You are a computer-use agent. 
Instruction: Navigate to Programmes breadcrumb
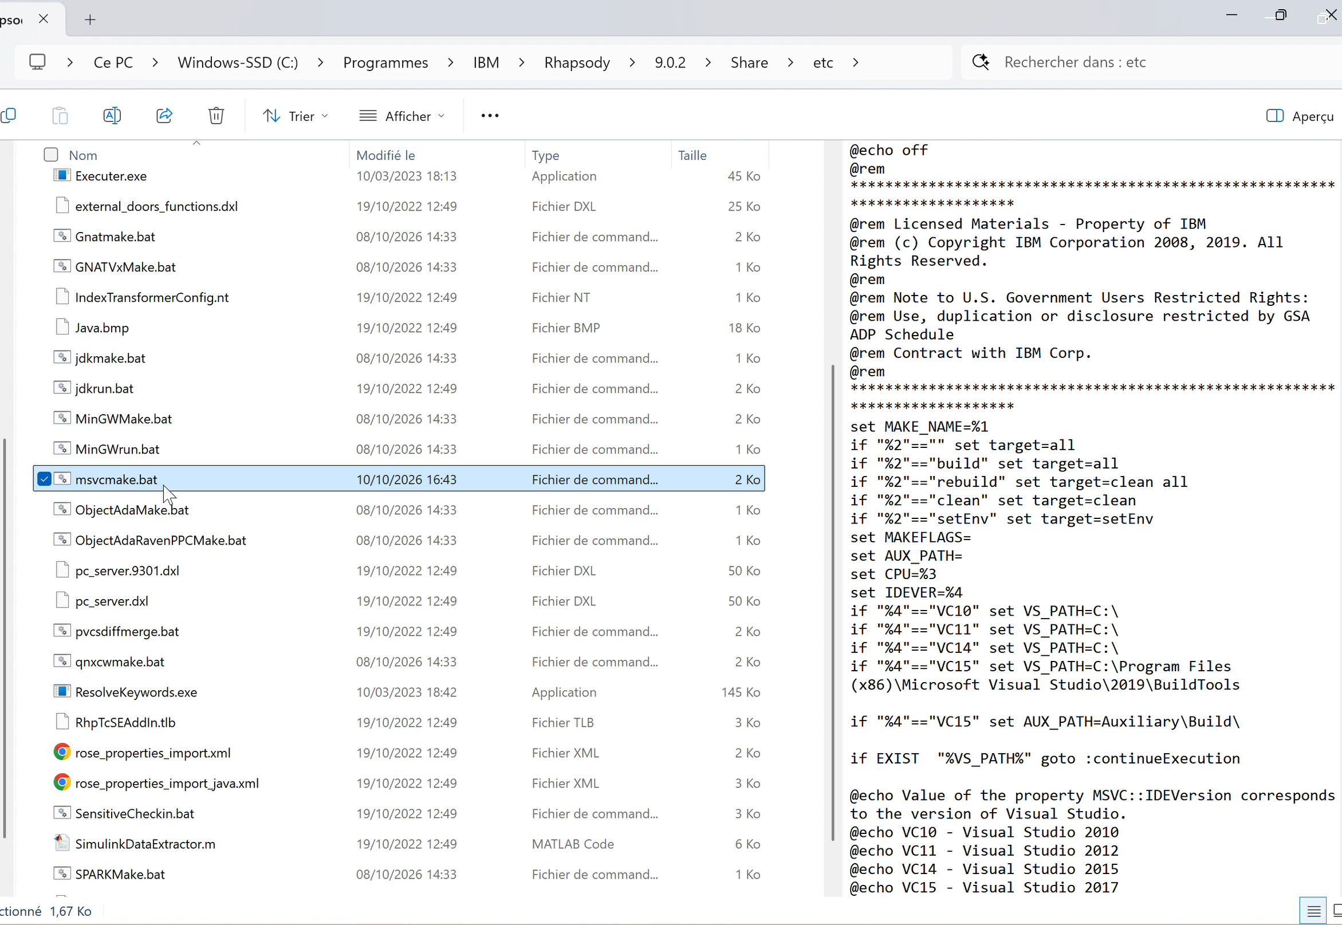(385, 62)
